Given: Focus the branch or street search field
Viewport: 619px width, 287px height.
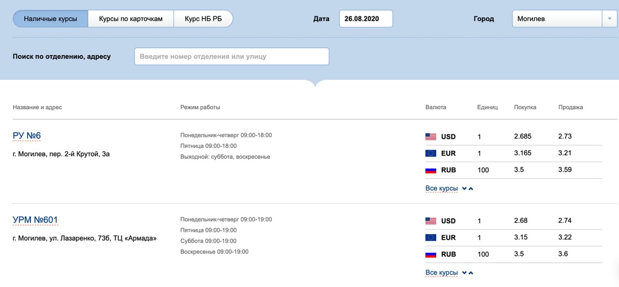Looking at the screenshot, I should [x=231, y=56].
